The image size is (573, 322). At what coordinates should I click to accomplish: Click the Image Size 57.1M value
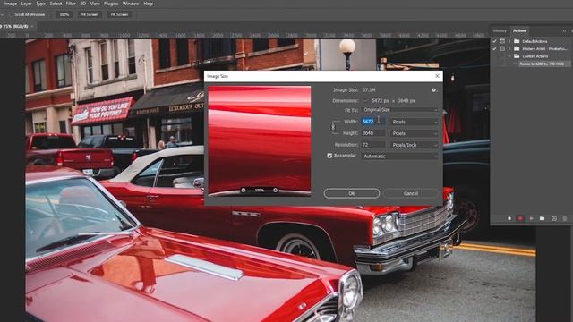[x=369, y=90]
